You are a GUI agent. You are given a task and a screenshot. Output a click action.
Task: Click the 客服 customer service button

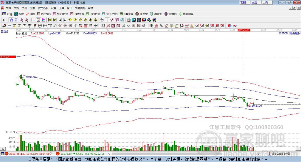click(243, 2)
